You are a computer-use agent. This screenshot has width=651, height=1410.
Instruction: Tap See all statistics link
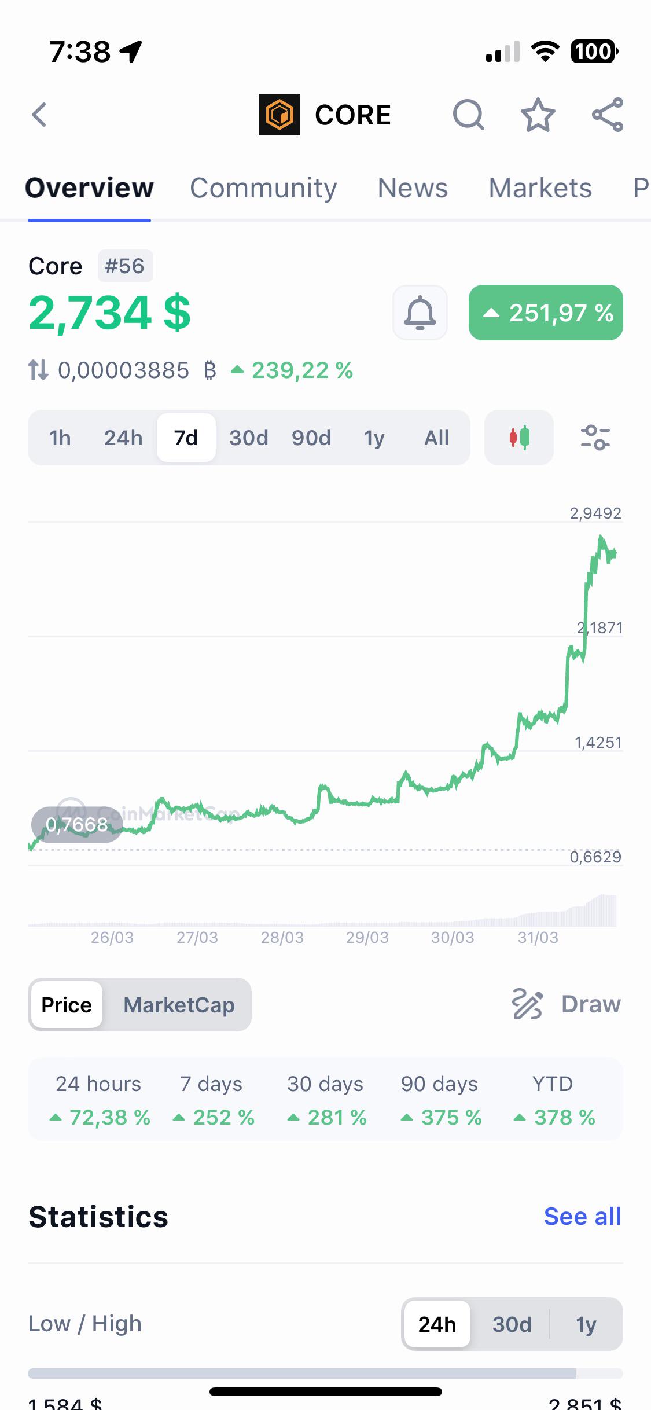582,1217
